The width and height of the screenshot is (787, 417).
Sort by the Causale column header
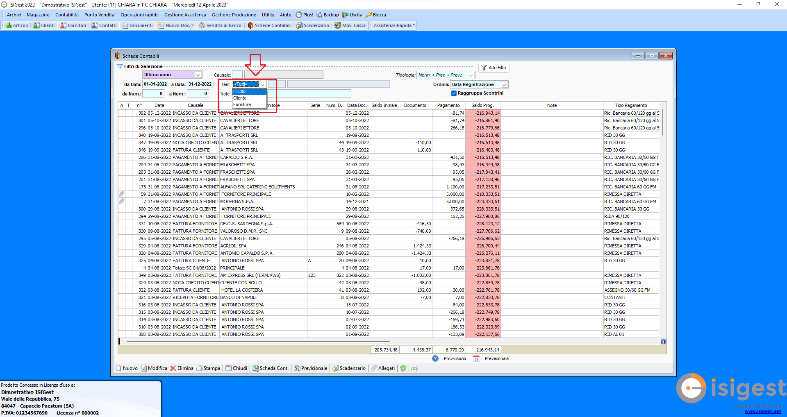coord(196,105)
